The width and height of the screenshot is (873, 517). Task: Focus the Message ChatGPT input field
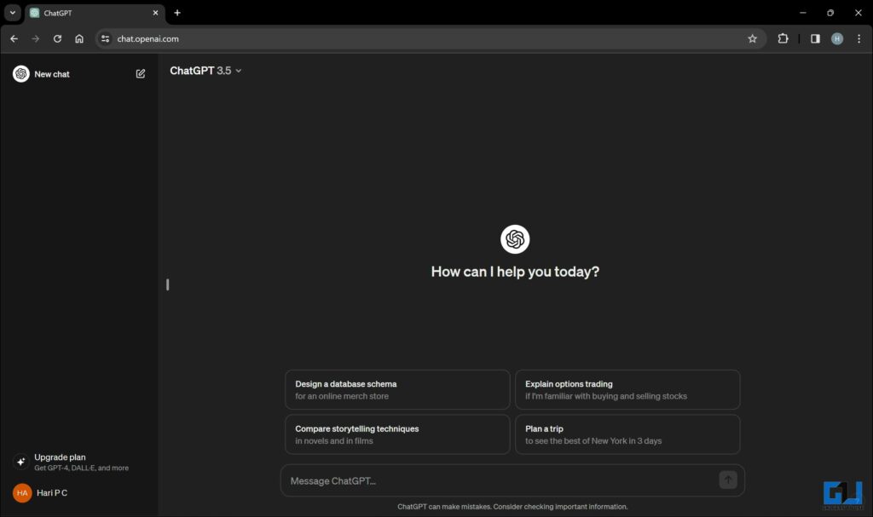[x=499, y=480]
